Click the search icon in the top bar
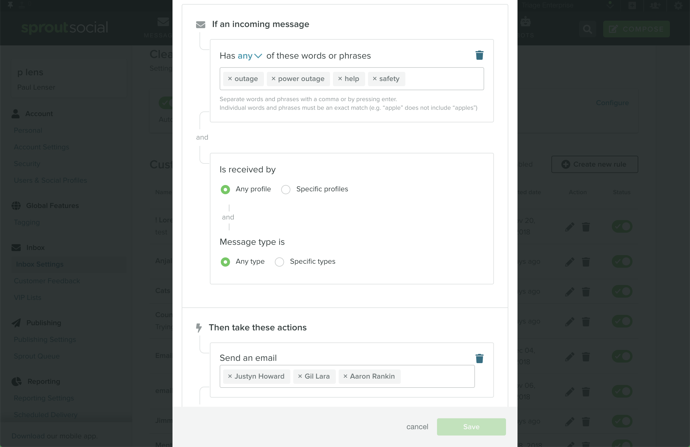Screen dimensions: 690x447 tap(587, 29)
